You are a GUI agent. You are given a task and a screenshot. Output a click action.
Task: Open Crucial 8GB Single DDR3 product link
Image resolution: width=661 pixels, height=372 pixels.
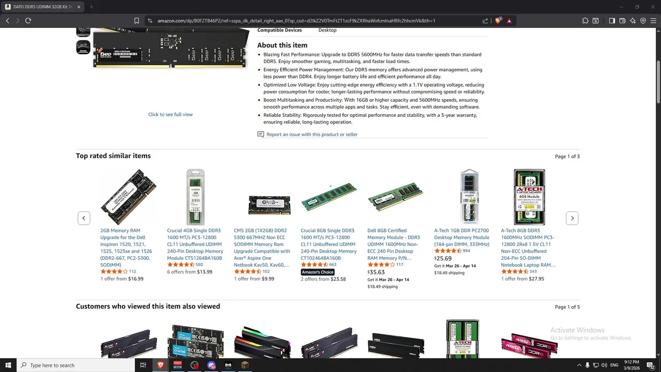click(x=328, y=244)
